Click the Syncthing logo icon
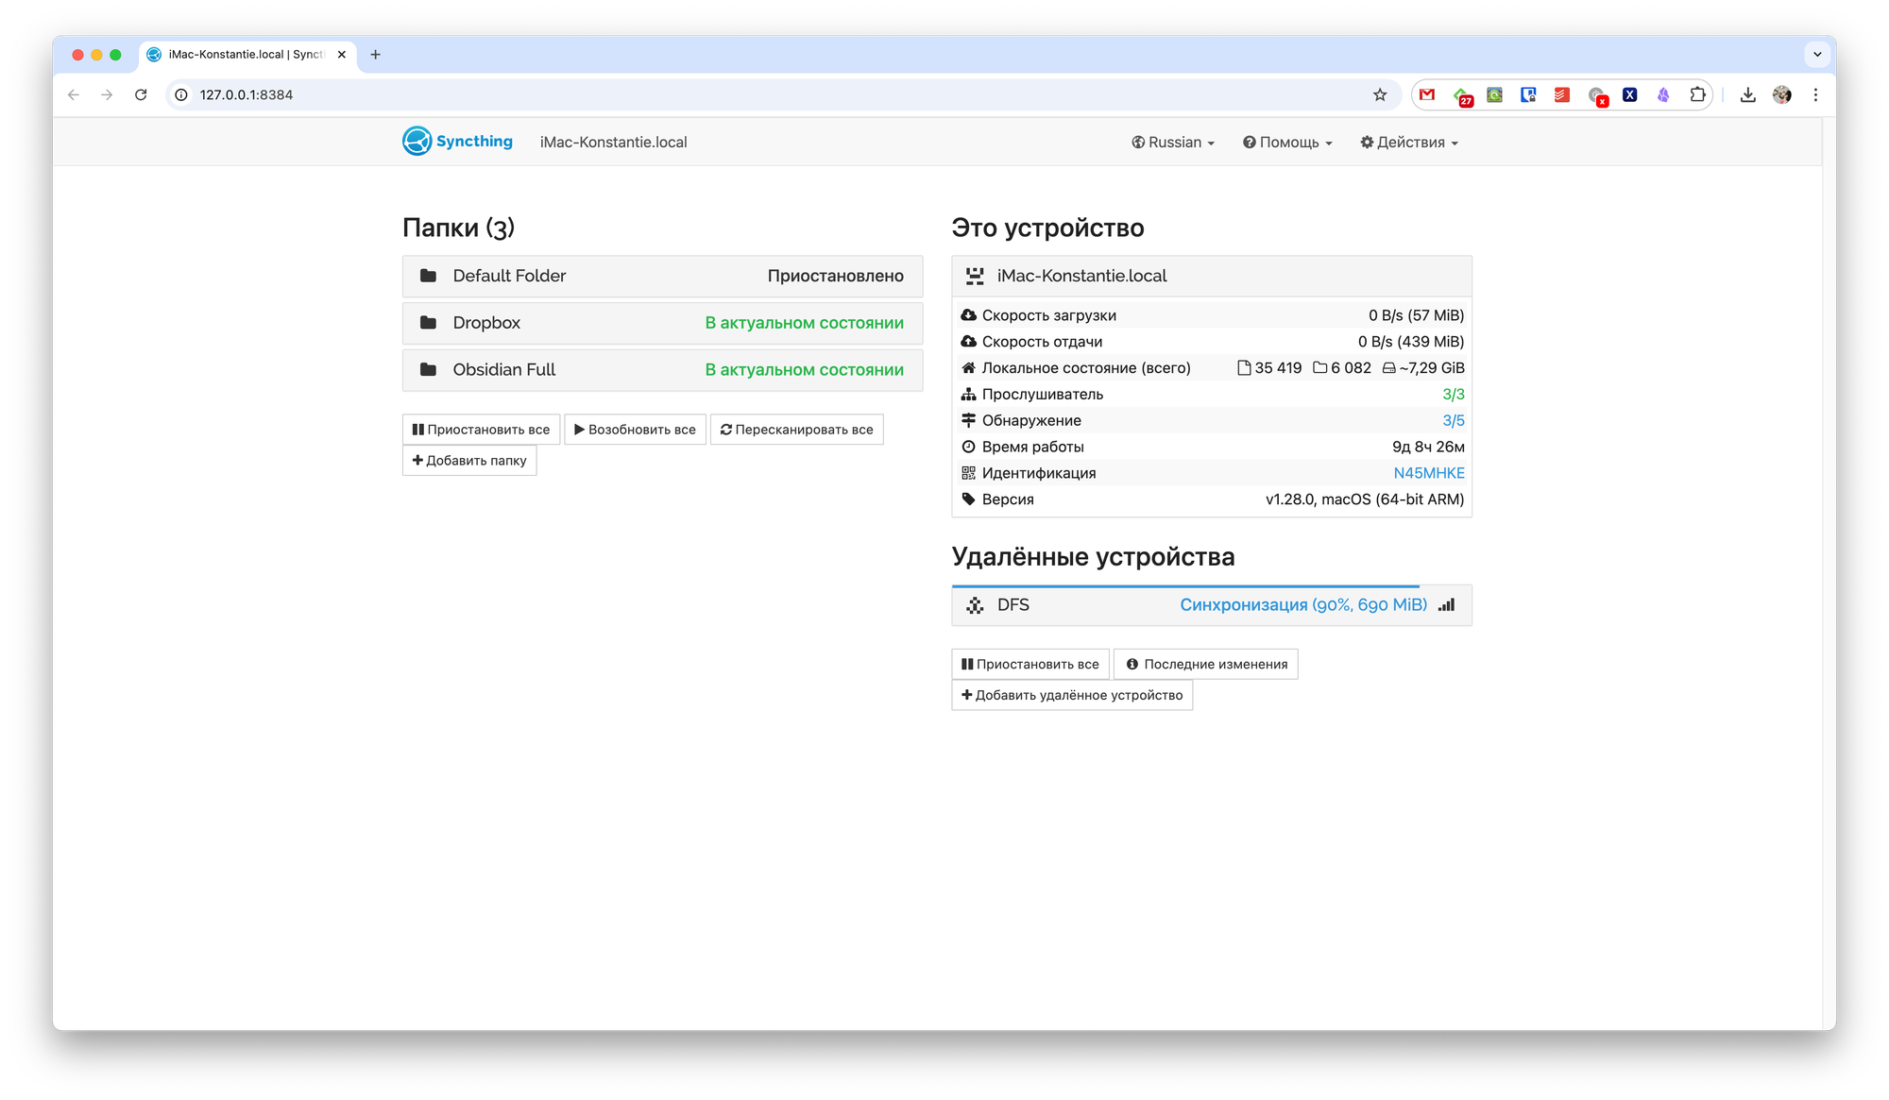 (x=417, y=142)
